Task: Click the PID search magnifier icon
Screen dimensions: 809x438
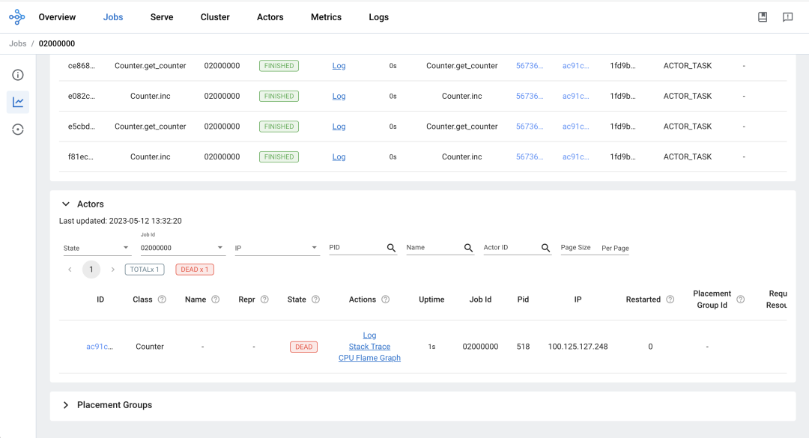Action: pyautogui.click(x=391, y=248)
